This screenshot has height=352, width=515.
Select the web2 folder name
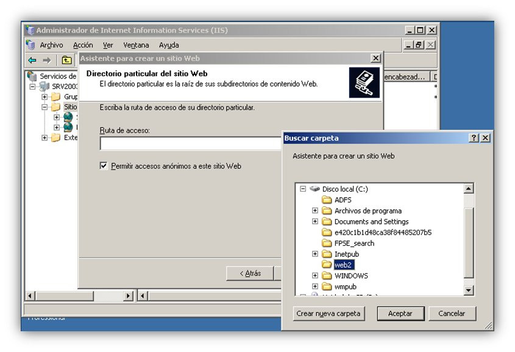(344, 265)
